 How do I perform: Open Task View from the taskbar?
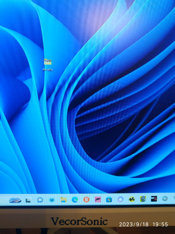(x=28, y=200)
